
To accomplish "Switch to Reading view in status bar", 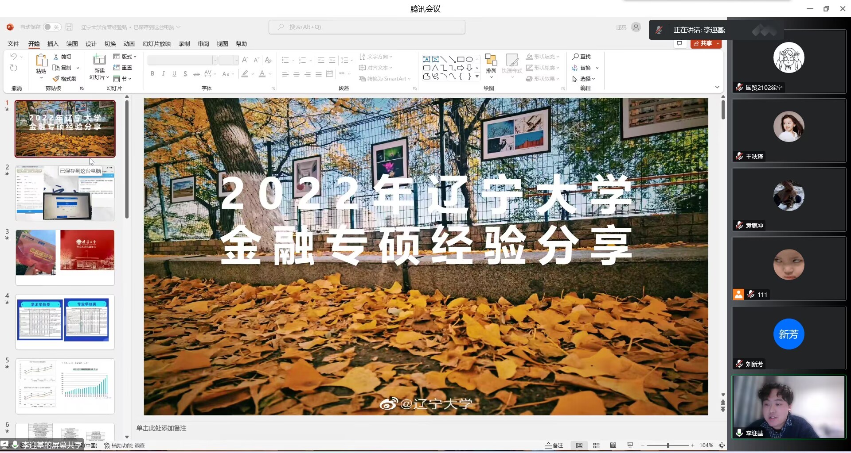I will pos(613,445).
